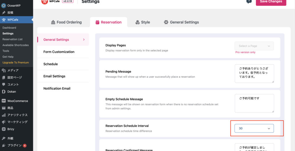The image size is (295, 151).
Task: Open the Email Settings section
Action: click(54, 76)
